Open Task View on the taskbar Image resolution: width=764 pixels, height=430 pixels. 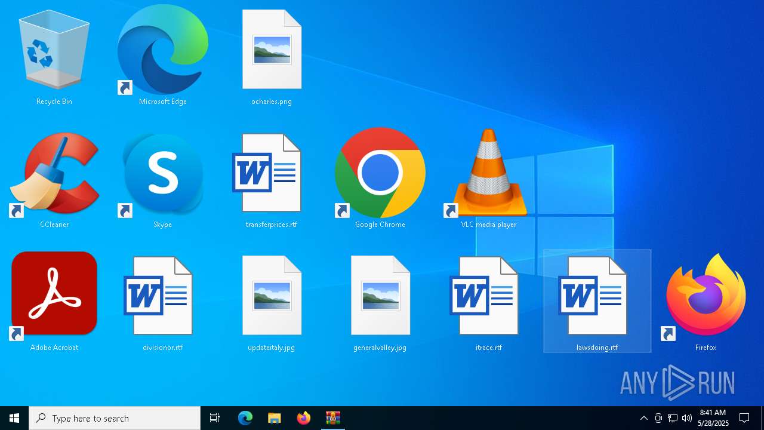[215, 418]
